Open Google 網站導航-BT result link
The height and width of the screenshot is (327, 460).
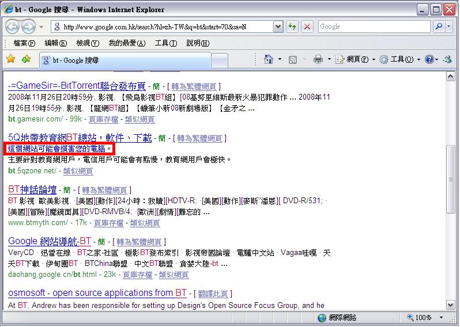50,241
